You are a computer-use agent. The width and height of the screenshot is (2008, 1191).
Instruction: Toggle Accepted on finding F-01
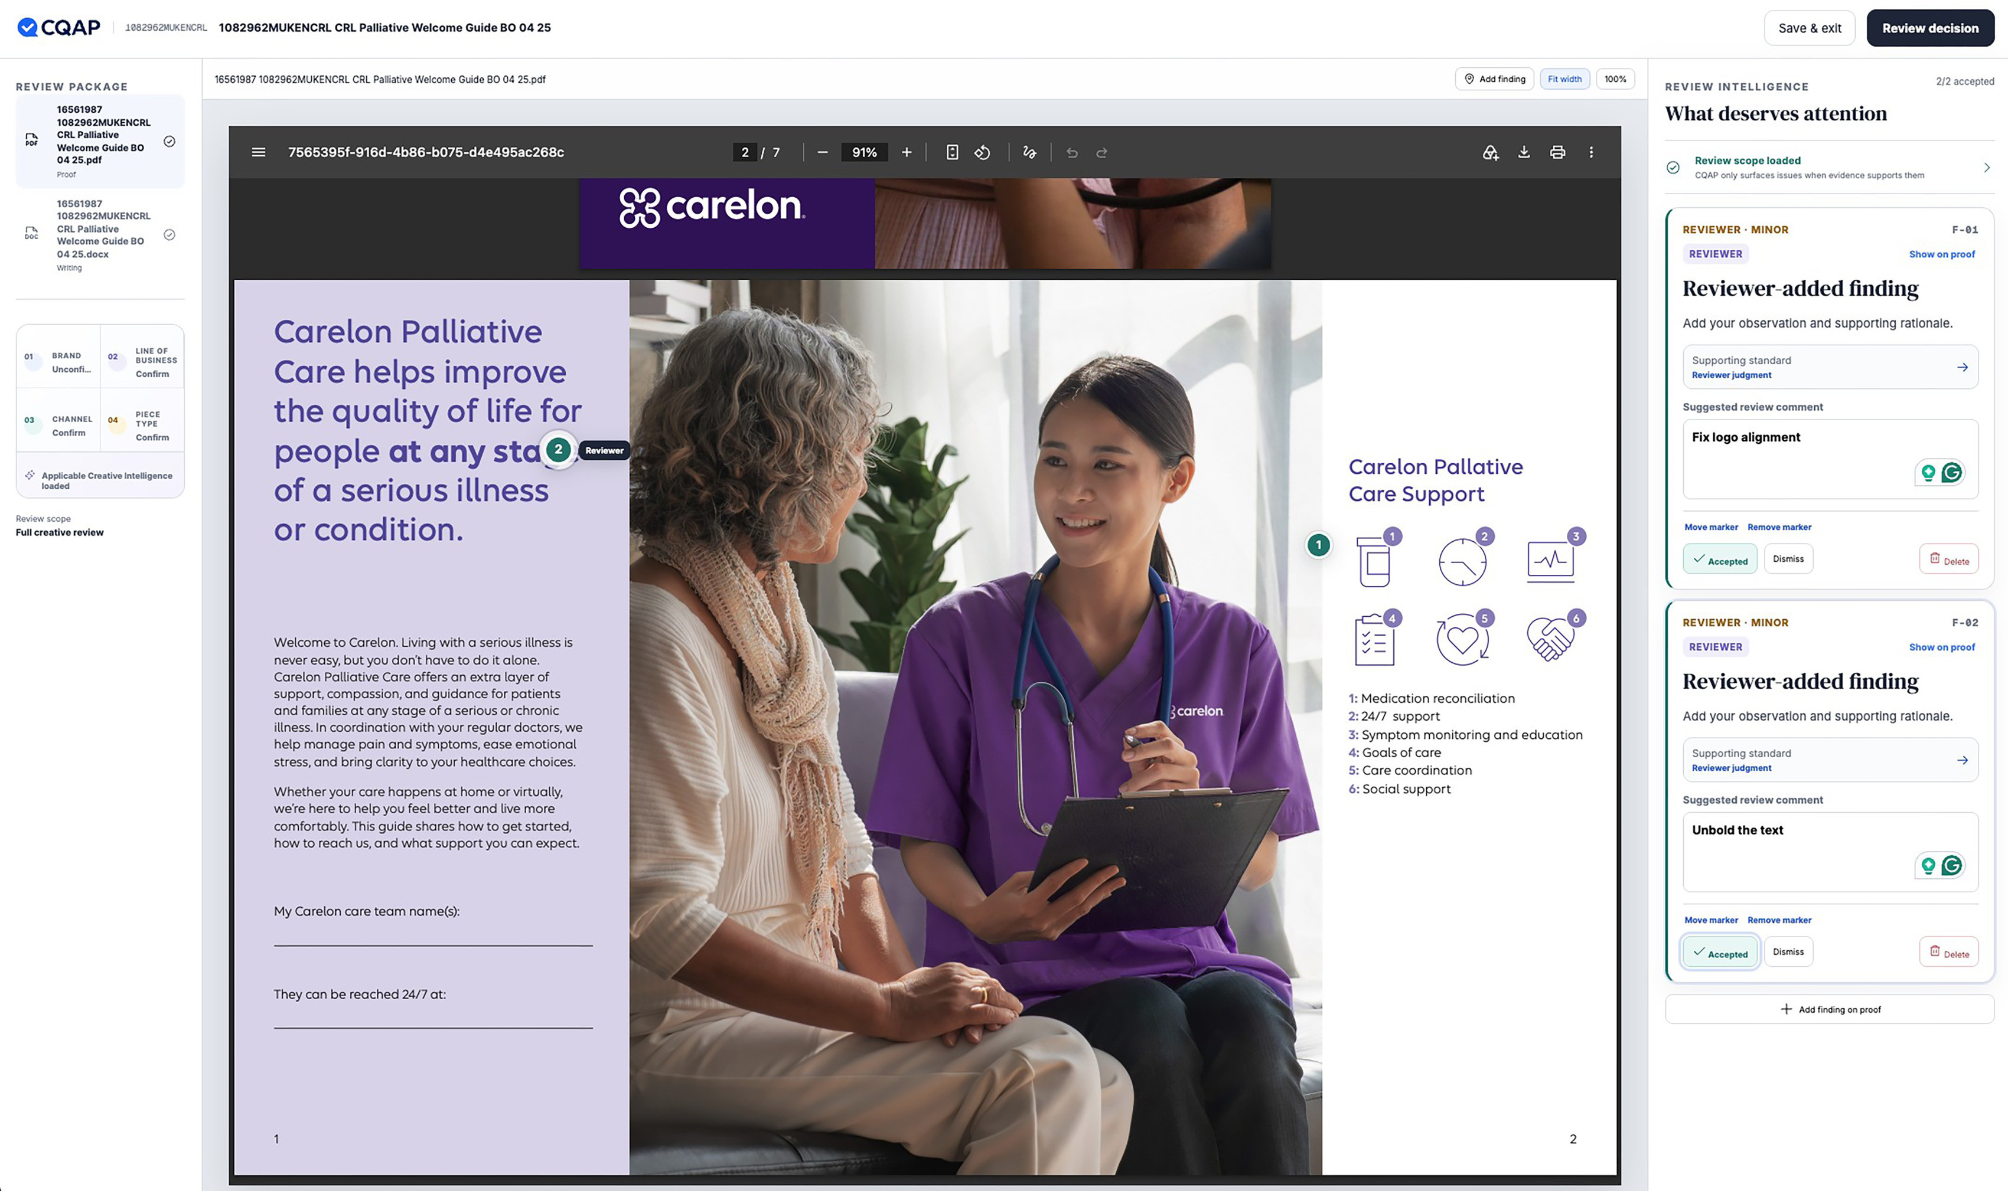click(x=1720, y=559)
